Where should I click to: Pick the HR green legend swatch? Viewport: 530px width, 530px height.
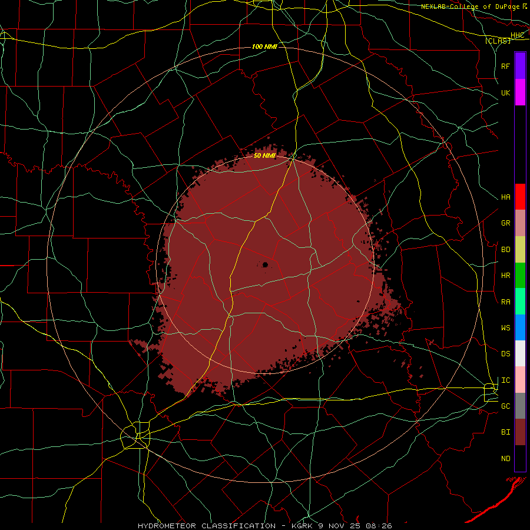pos(520,276)
